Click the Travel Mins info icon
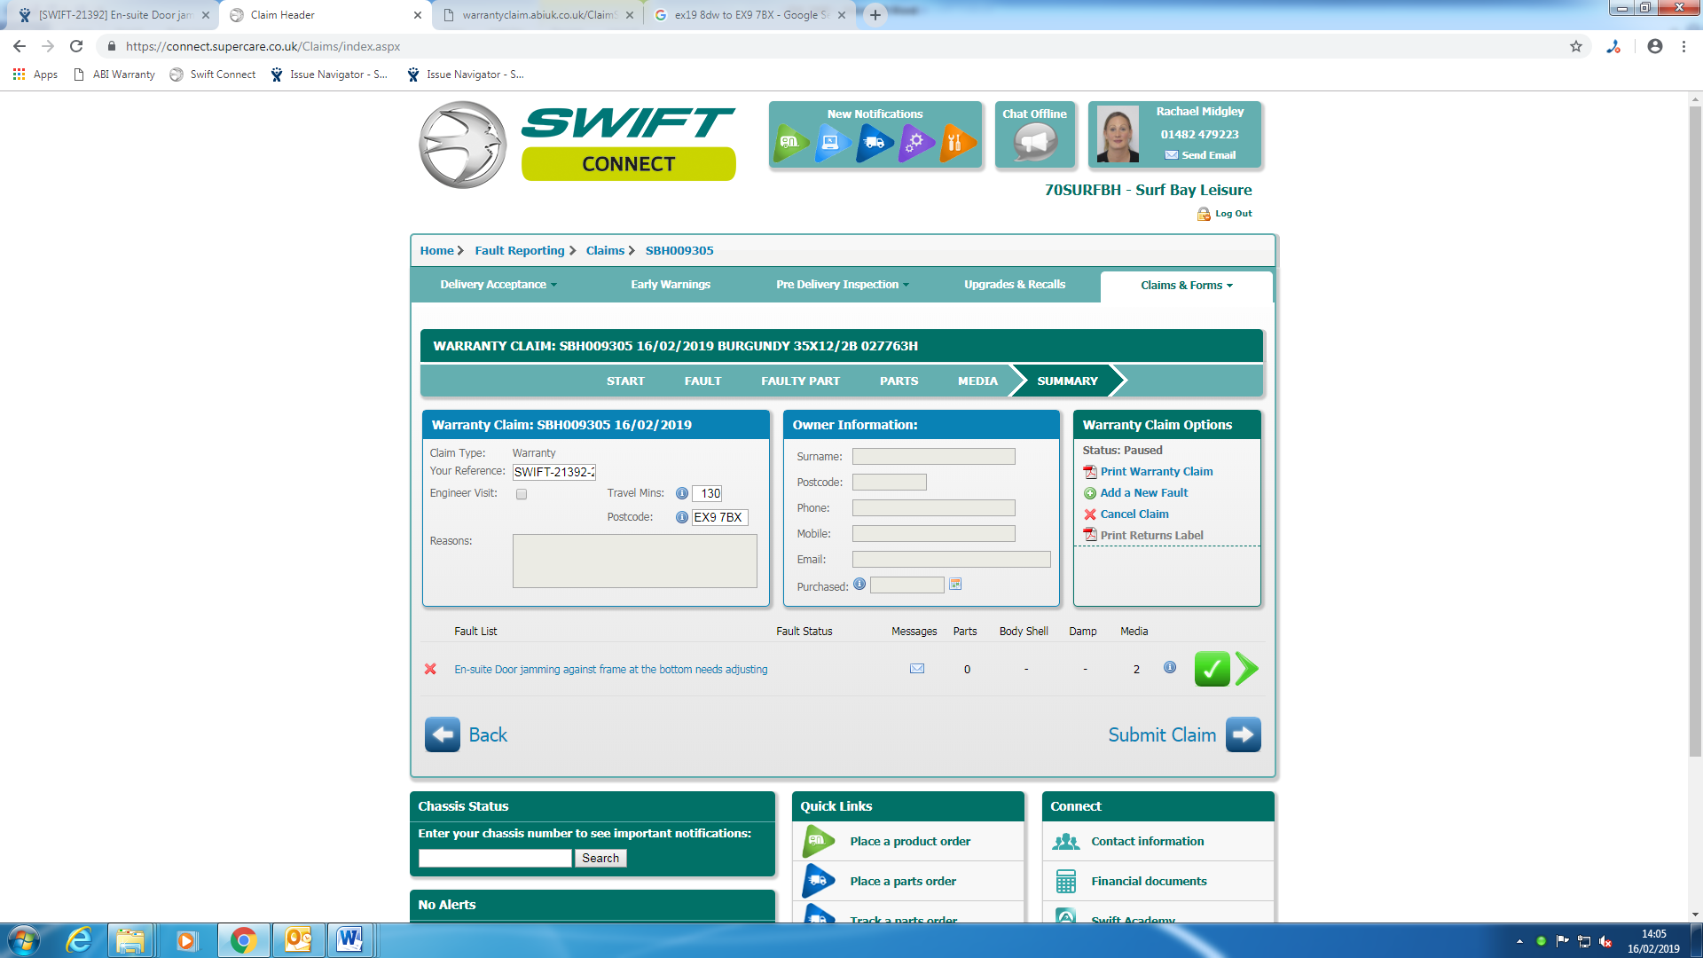 681,493
